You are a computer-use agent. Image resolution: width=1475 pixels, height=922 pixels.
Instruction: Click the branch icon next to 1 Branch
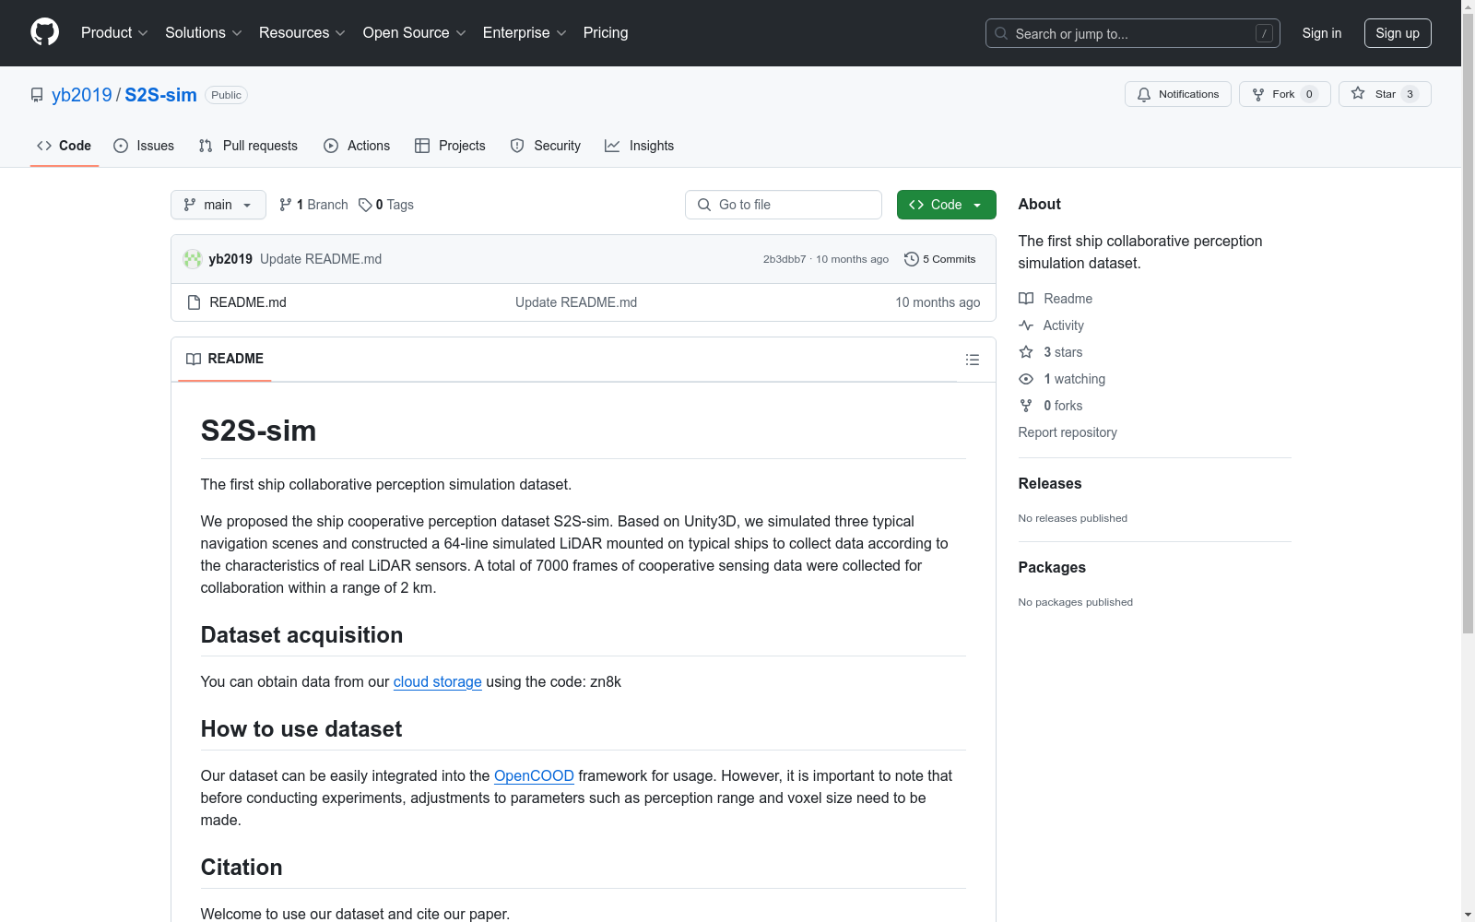(286, 205)
